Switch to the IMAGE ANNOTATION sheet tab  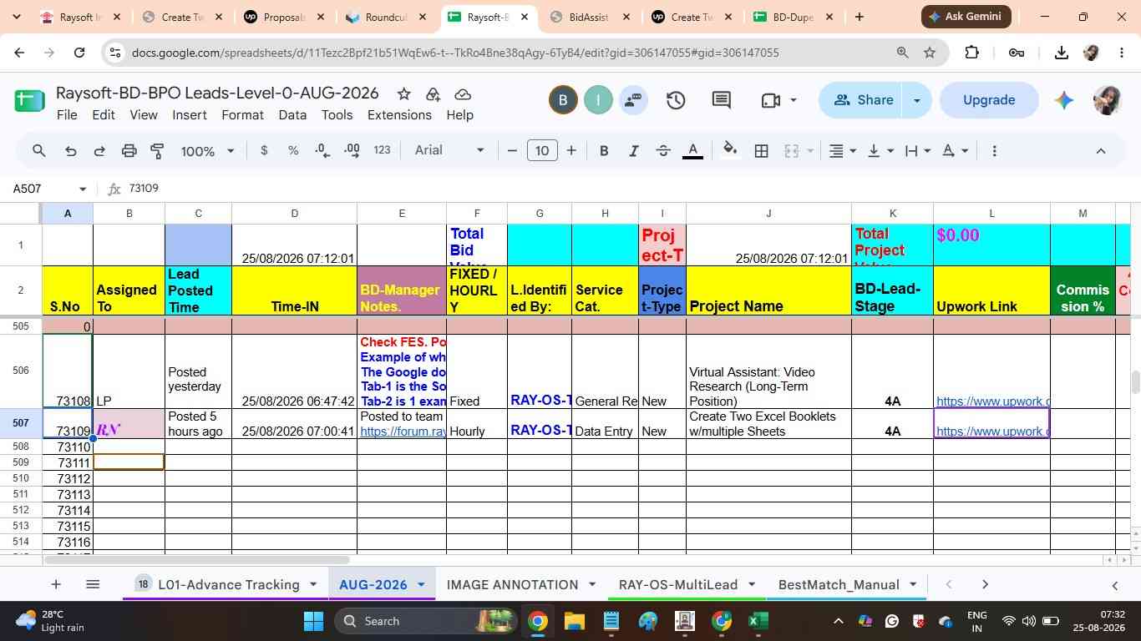click(512, 584)
